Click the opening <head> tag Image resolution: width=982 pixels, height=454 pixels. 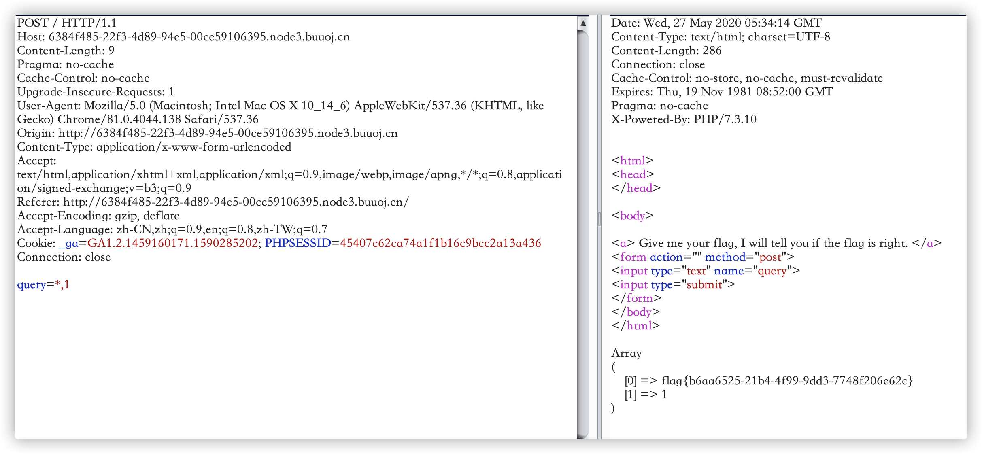(x=633, y=174)
